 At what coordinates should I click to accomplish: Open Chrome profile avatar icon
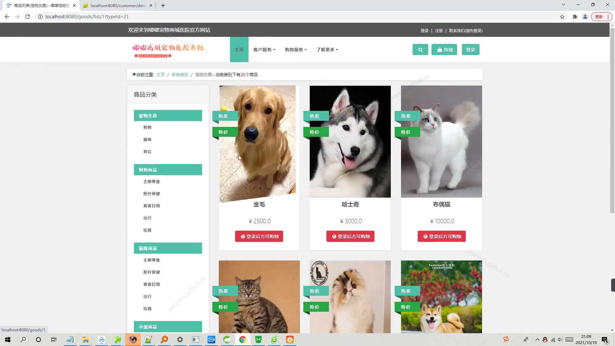click(x=585, y=17)
